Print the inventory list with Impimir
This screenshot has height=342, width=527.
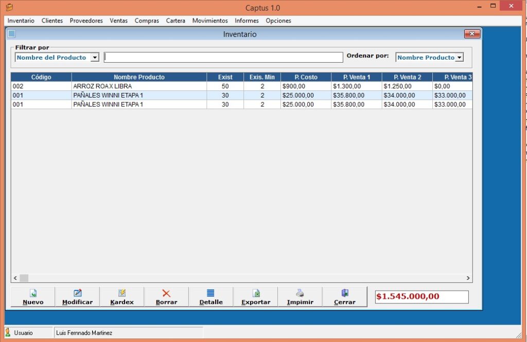pyautogui.click(x=300, y=297)
